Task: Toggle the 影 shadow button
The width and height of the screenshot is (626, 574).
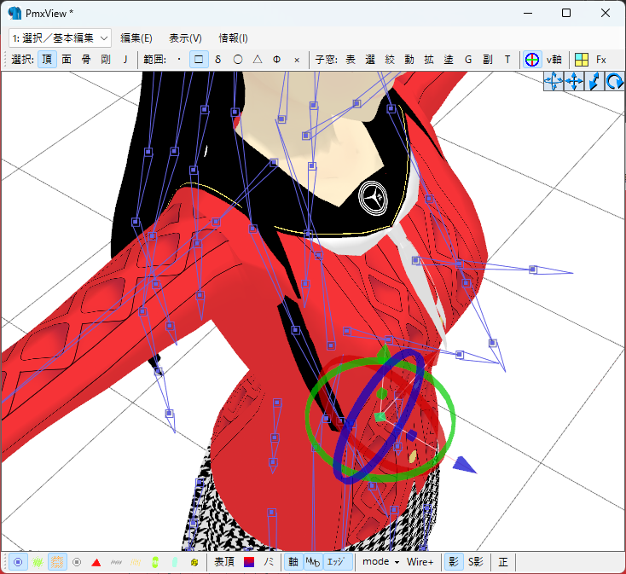Action: [x=454, y=562]
